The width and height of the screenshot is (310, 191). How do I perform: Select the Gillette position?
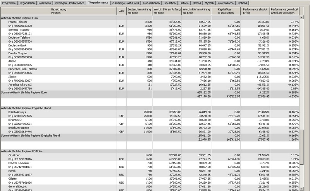[x=150, y=181]
